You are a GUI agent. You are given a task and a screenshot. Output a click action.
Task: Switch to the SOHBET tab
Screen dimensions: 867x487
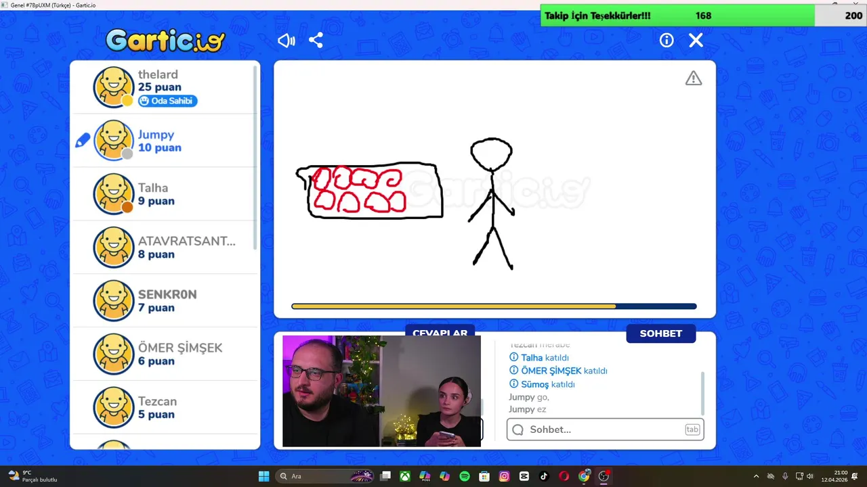point(660,333)
